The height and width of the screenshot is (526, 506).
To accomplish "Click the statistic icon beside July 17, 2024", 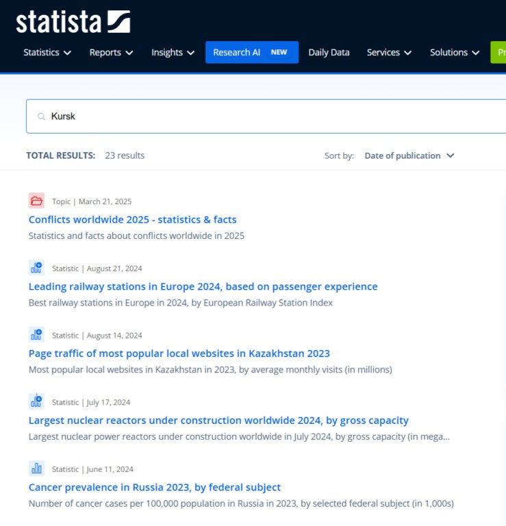I will tap(36, 401).
